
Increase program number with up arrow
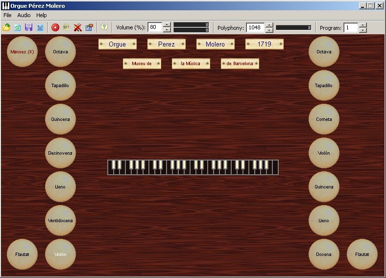click(x=363, y=25)
